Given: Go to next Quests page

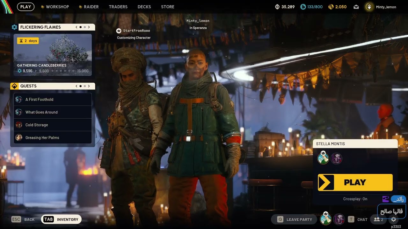Looking at the screenshot, I should (89, 86).
